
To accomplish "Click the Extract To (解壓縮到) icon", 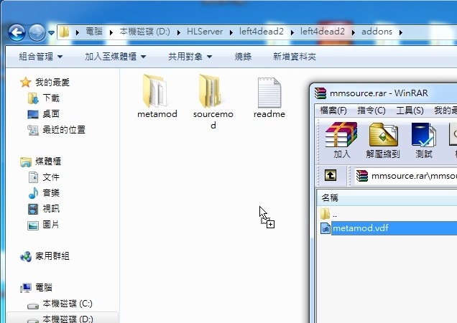I will [383, 140].
